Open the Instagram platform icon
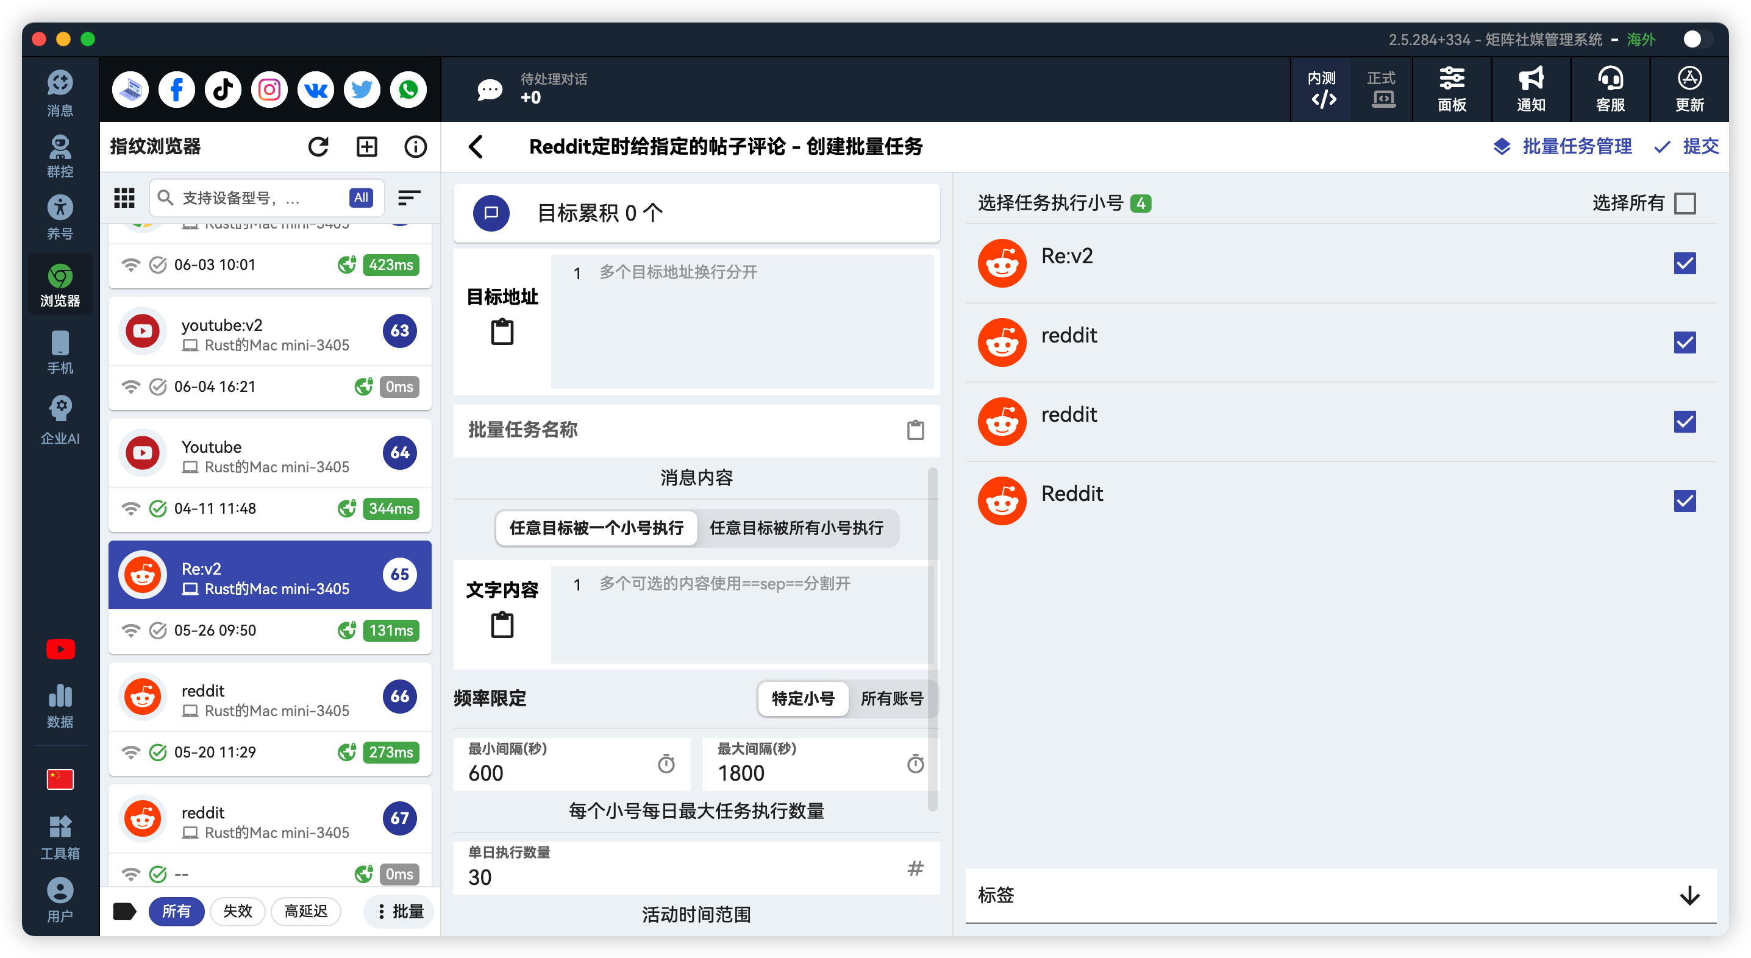The image size is (1751, 958). (269, 90)
